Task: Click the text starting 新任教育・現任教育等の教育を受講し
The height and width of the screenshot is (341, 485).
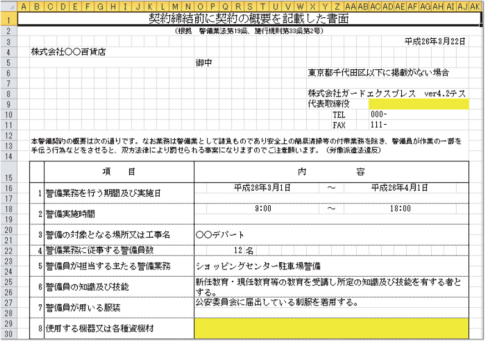Action: coord(328,287)
